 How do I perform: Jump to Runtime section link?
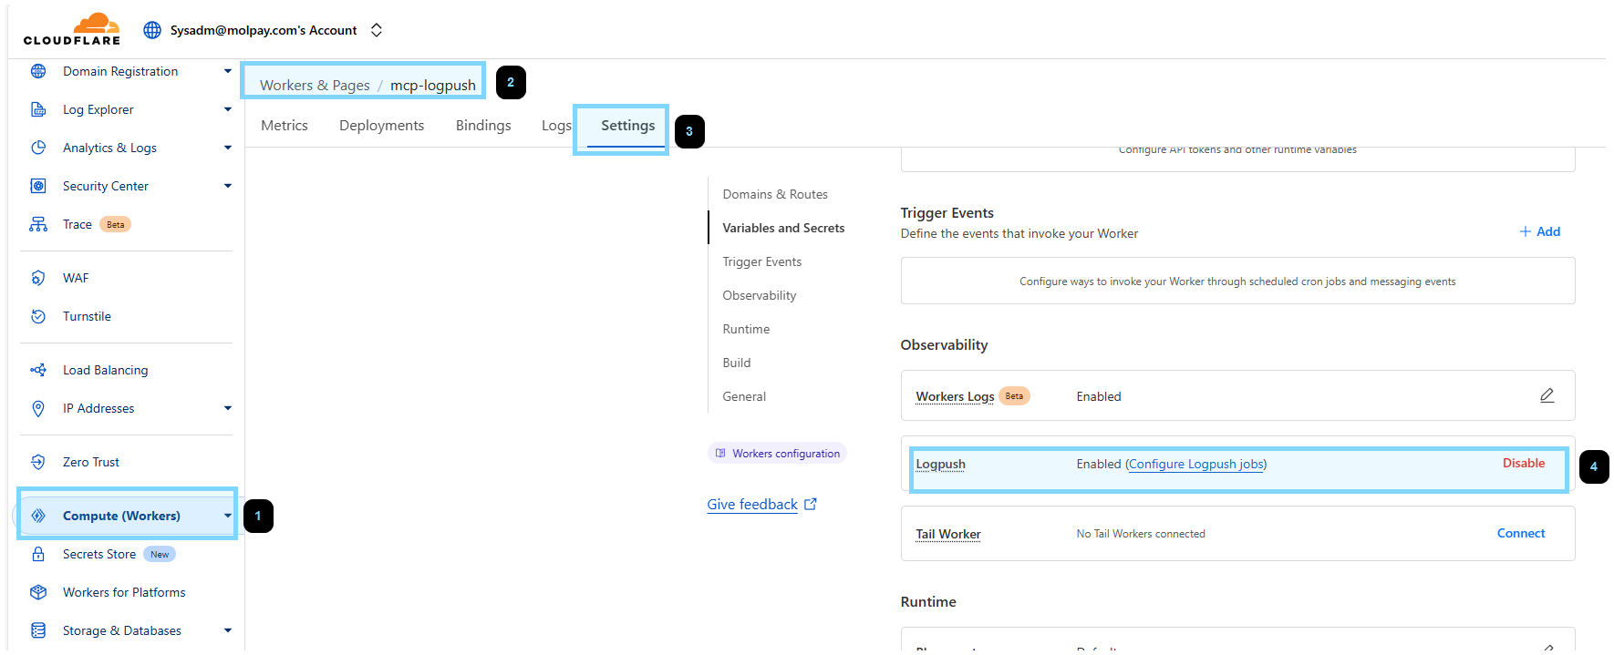(x=746, y=329)
